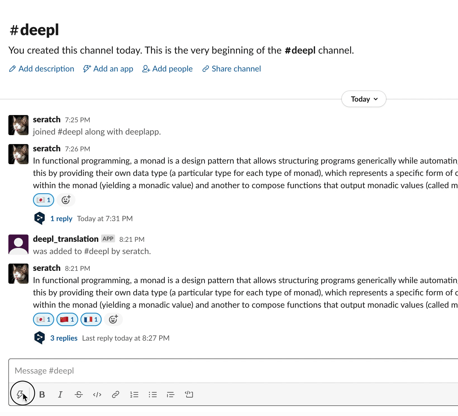Click the deepl_translation app name
Viewport: 458px width, 416px height.
coord(66,239)
